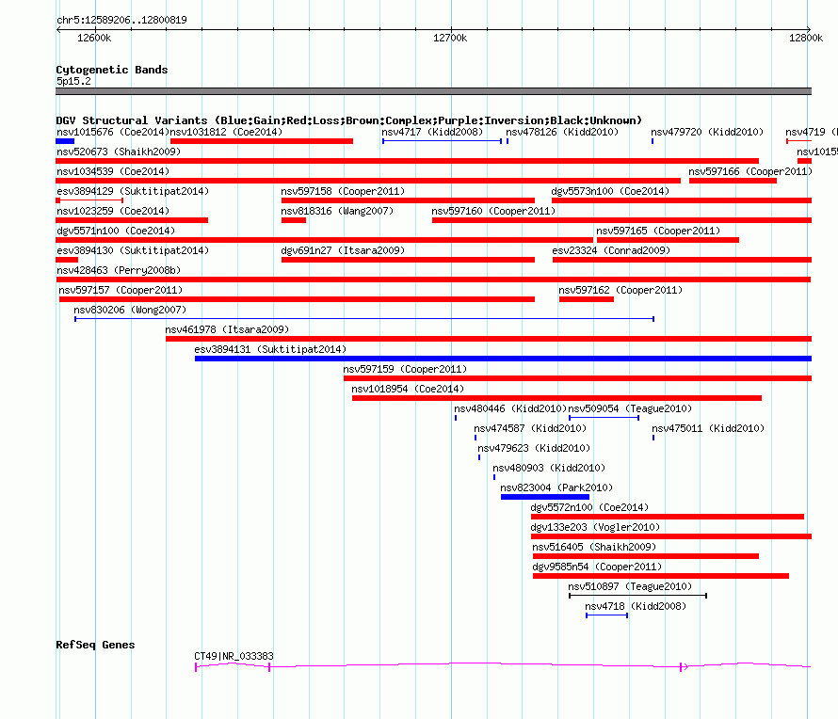
Task: Click the nsv509054 (Teague2010) label
Action: (630, 408)
